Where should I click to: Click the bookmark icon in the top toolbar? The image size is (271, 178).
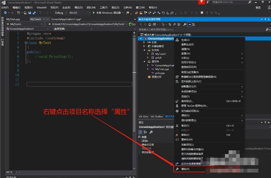click(x=202, y=13)
